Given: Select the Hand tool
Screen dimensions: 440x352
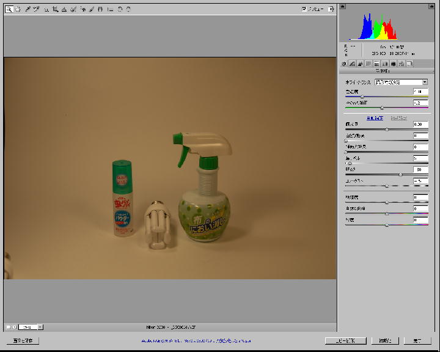Looking at the screenshot, I should coord(18,9).
